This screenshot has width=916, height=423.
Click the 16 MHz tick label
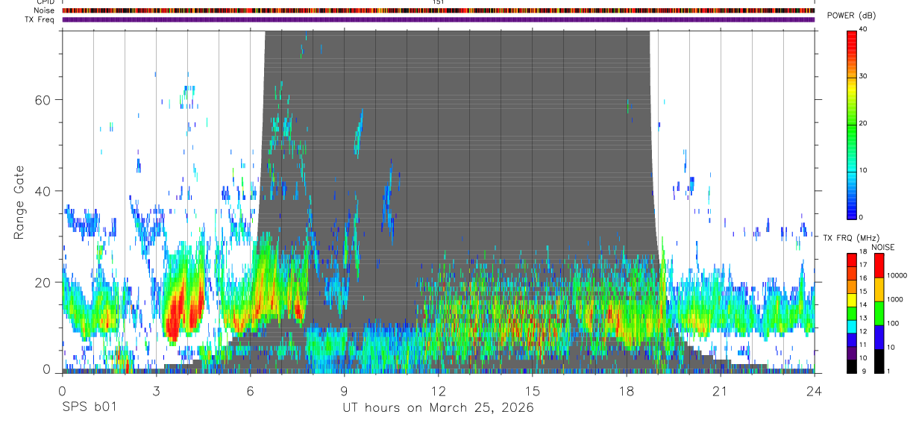coord(864,278)
